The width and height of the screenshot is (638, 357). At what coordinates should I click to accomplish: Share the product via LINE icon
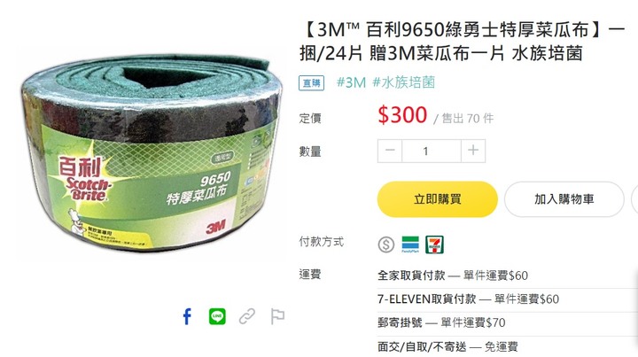tap(217, 316)
